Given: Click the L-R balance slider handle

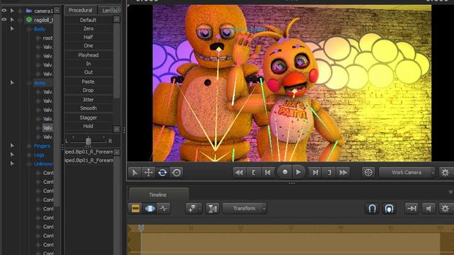Looking at the screenshot, I should coord(88,141).
